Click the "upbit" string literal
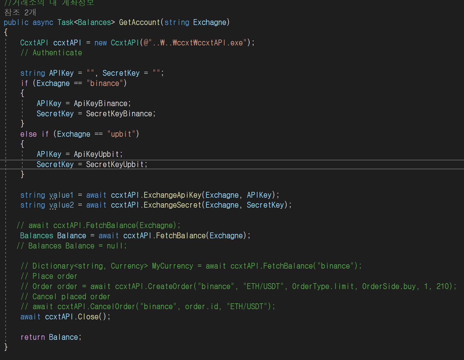464x360 pixels. tap(121, 134)
